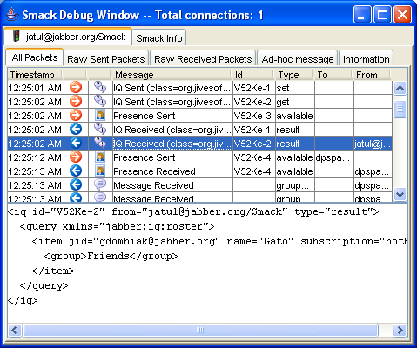Screen dimensions: 417x348
Task: Click speech bubble icon in first Message Received row
Action: point(100,184)
